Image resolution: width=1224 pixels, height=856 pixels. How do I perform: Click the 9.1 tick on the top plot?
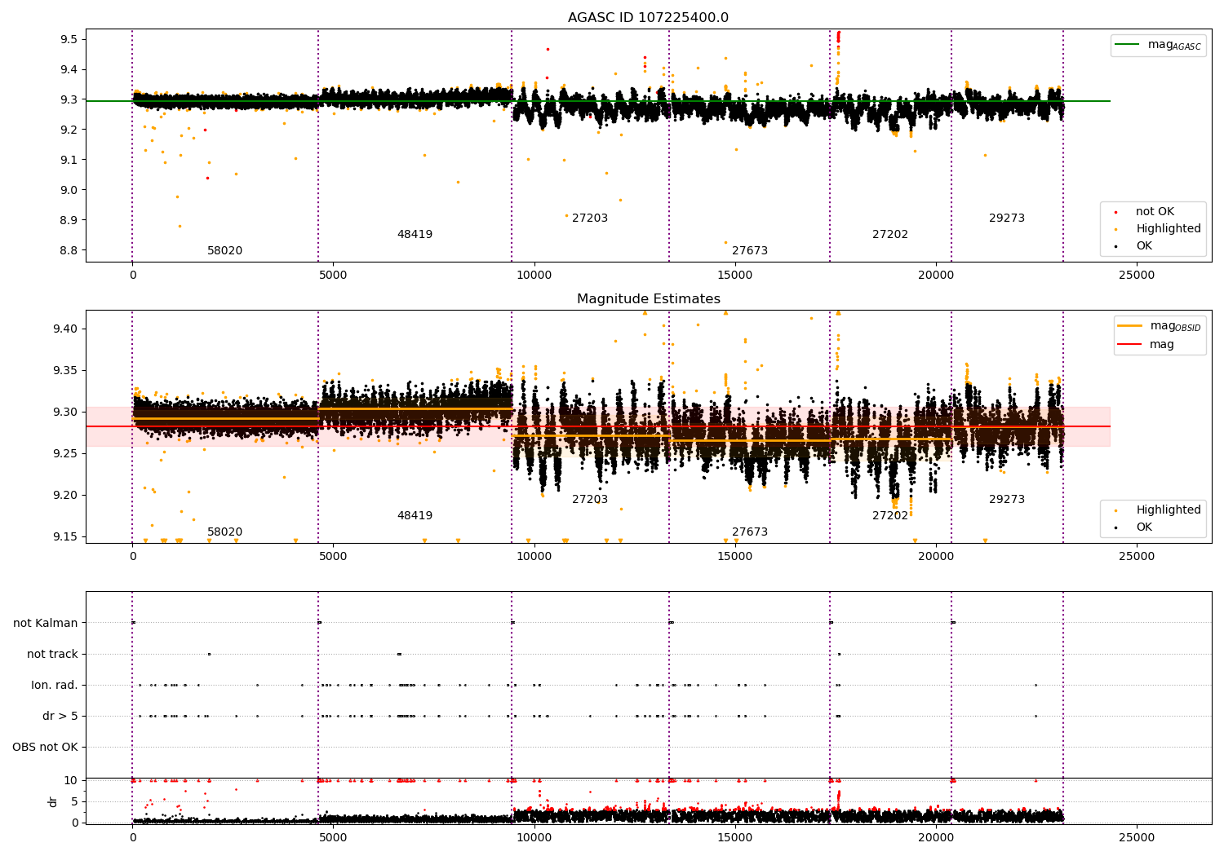point(69,161)
